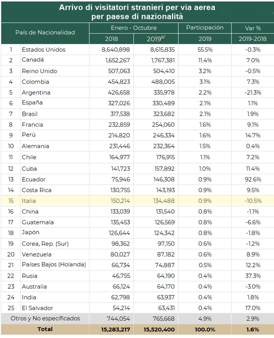Click the "2019-2018" variation subheader

point(253,39)
